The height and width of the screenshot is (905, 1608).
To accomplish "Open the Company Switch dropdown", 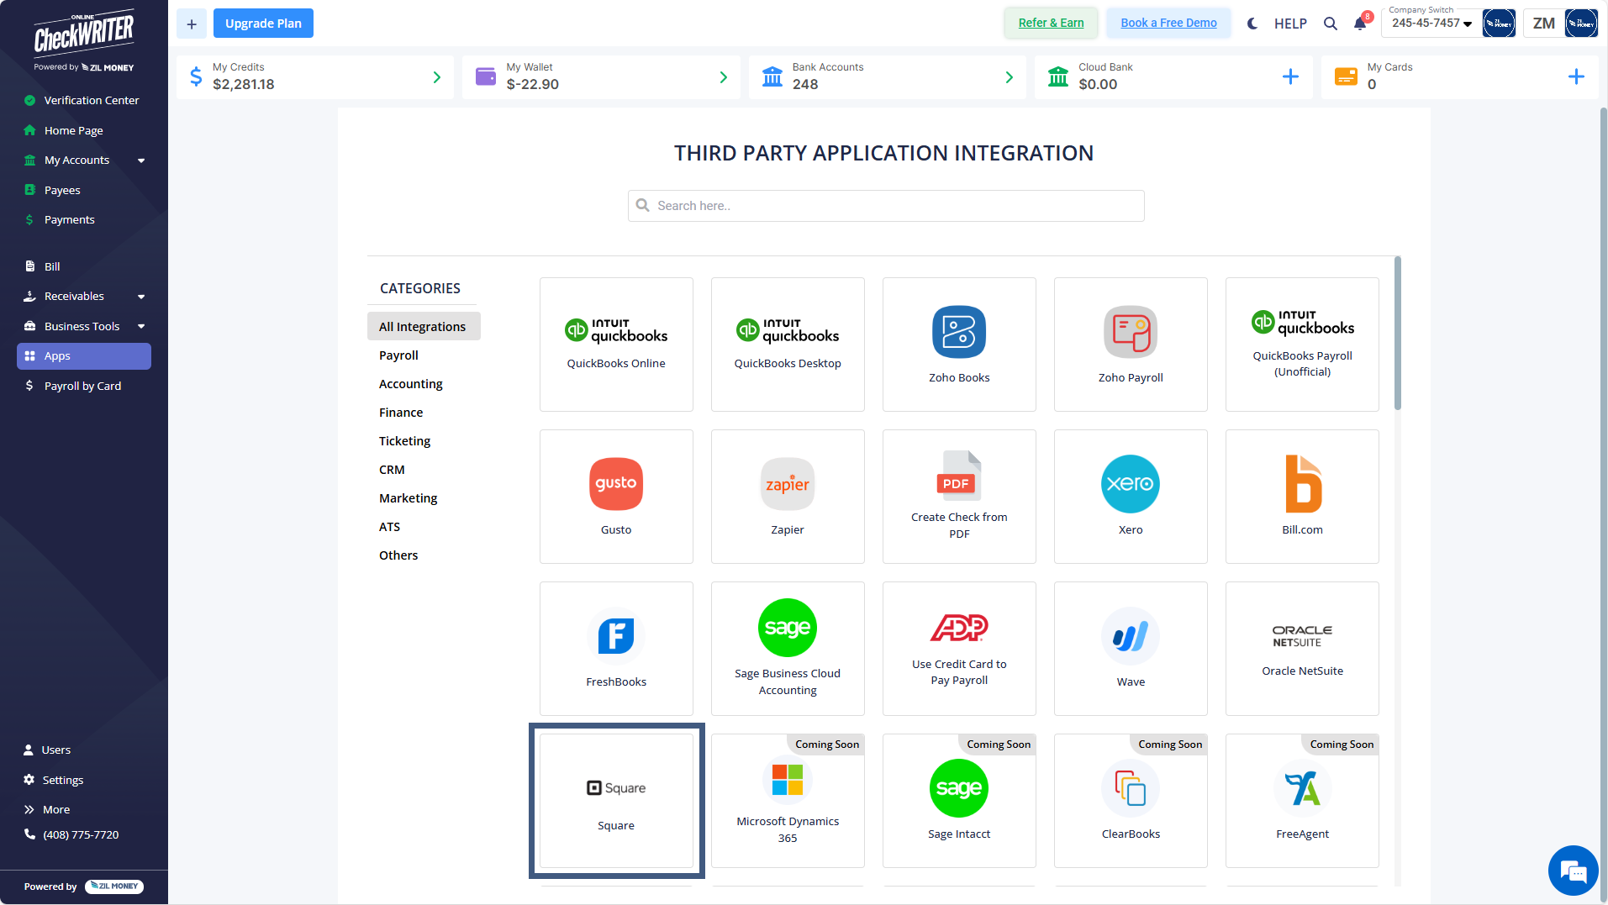I will click(1430, 23).
